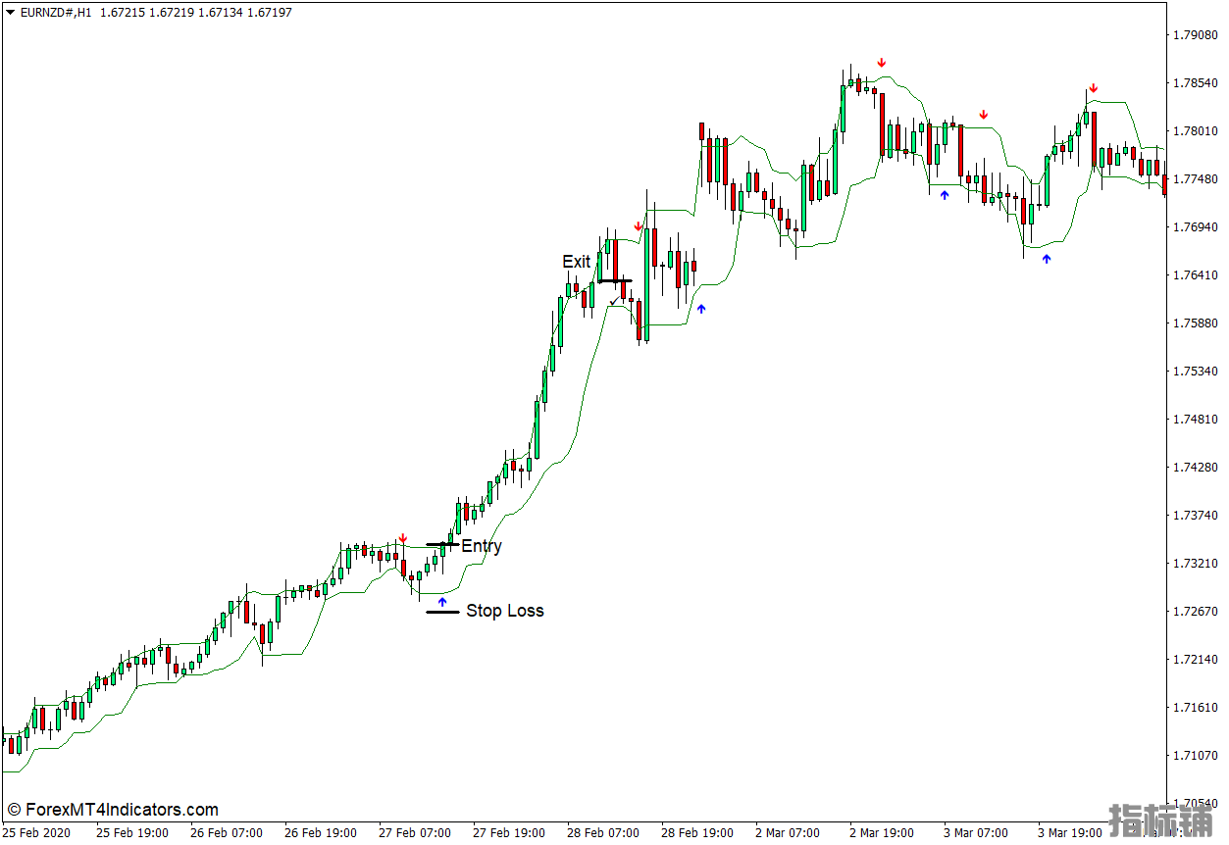Screen dimensions: 1229x845
Task: Click the 1.79080 price on the axis
Action: (1195, 35)
